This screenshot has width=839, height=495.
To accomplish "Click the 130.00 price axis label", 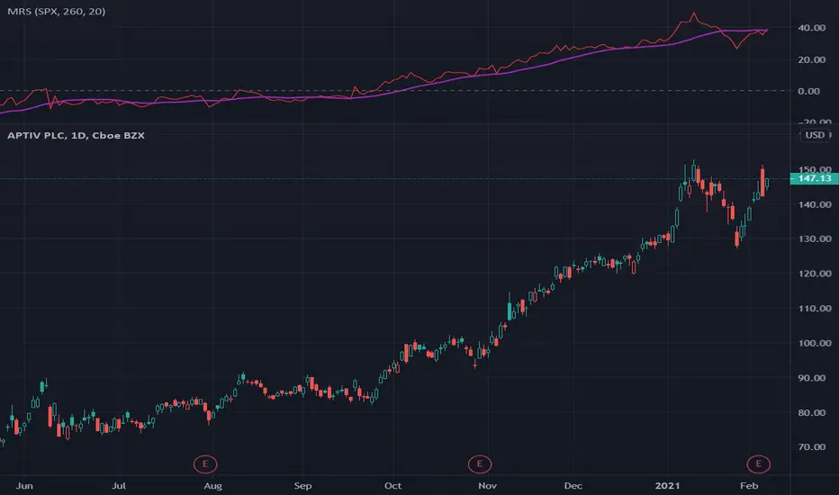I will [815, 238].
